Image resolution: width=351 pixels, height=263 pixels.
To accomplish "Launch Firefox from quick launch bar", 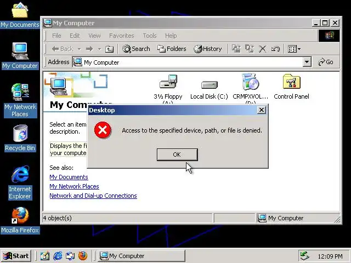I will tap(83, 256).
